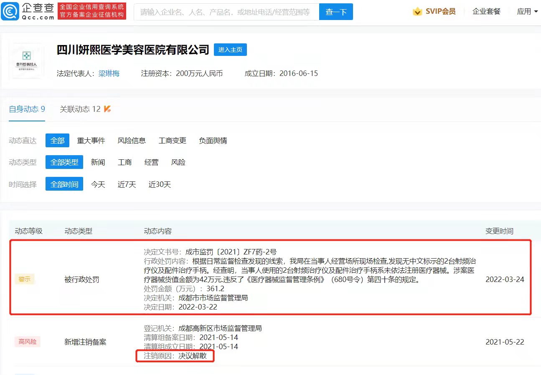Open SVIP会员 page

[440, 12]
